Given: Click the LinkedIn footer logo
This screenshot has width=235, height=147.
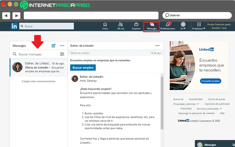Looking at the screenshot, I should pos(183,121).
